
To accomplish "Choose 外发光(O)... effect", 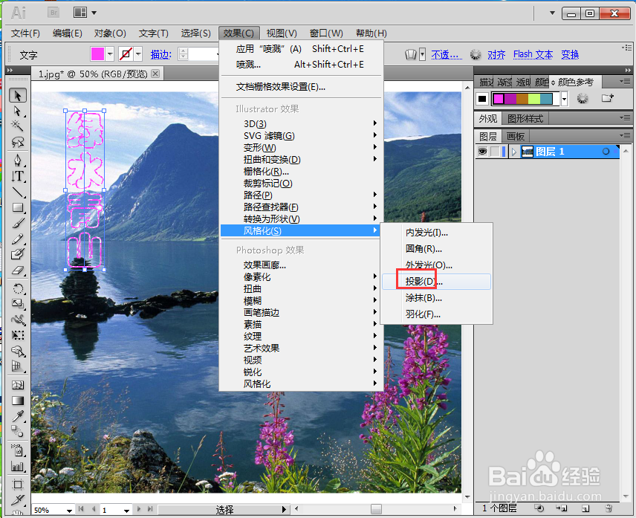I will point(436,265).
